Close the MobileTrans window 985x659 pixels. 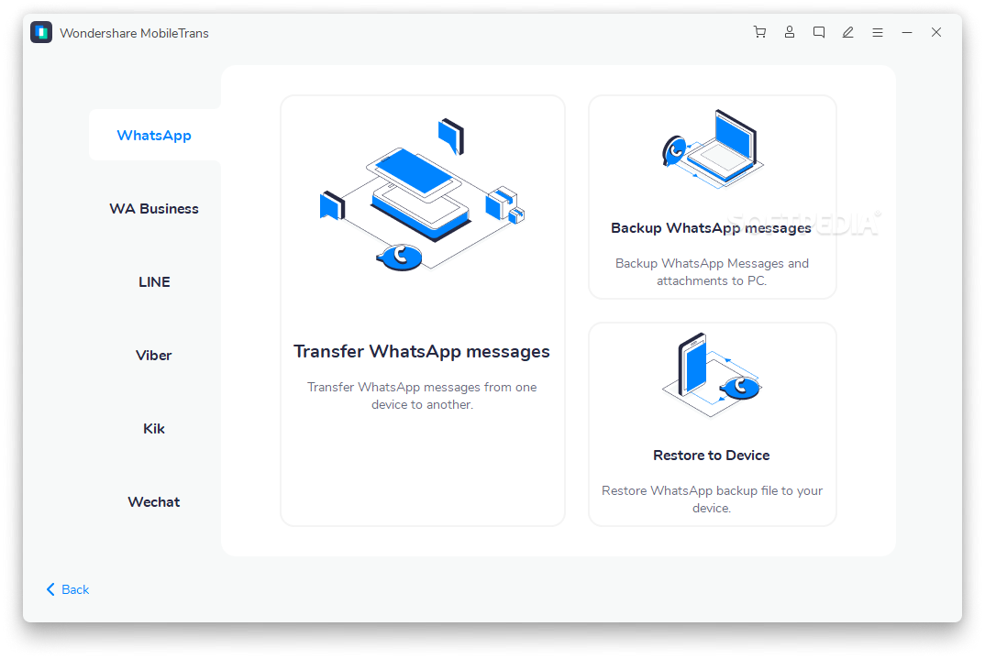pyautogui.click(x=936, y=32)
